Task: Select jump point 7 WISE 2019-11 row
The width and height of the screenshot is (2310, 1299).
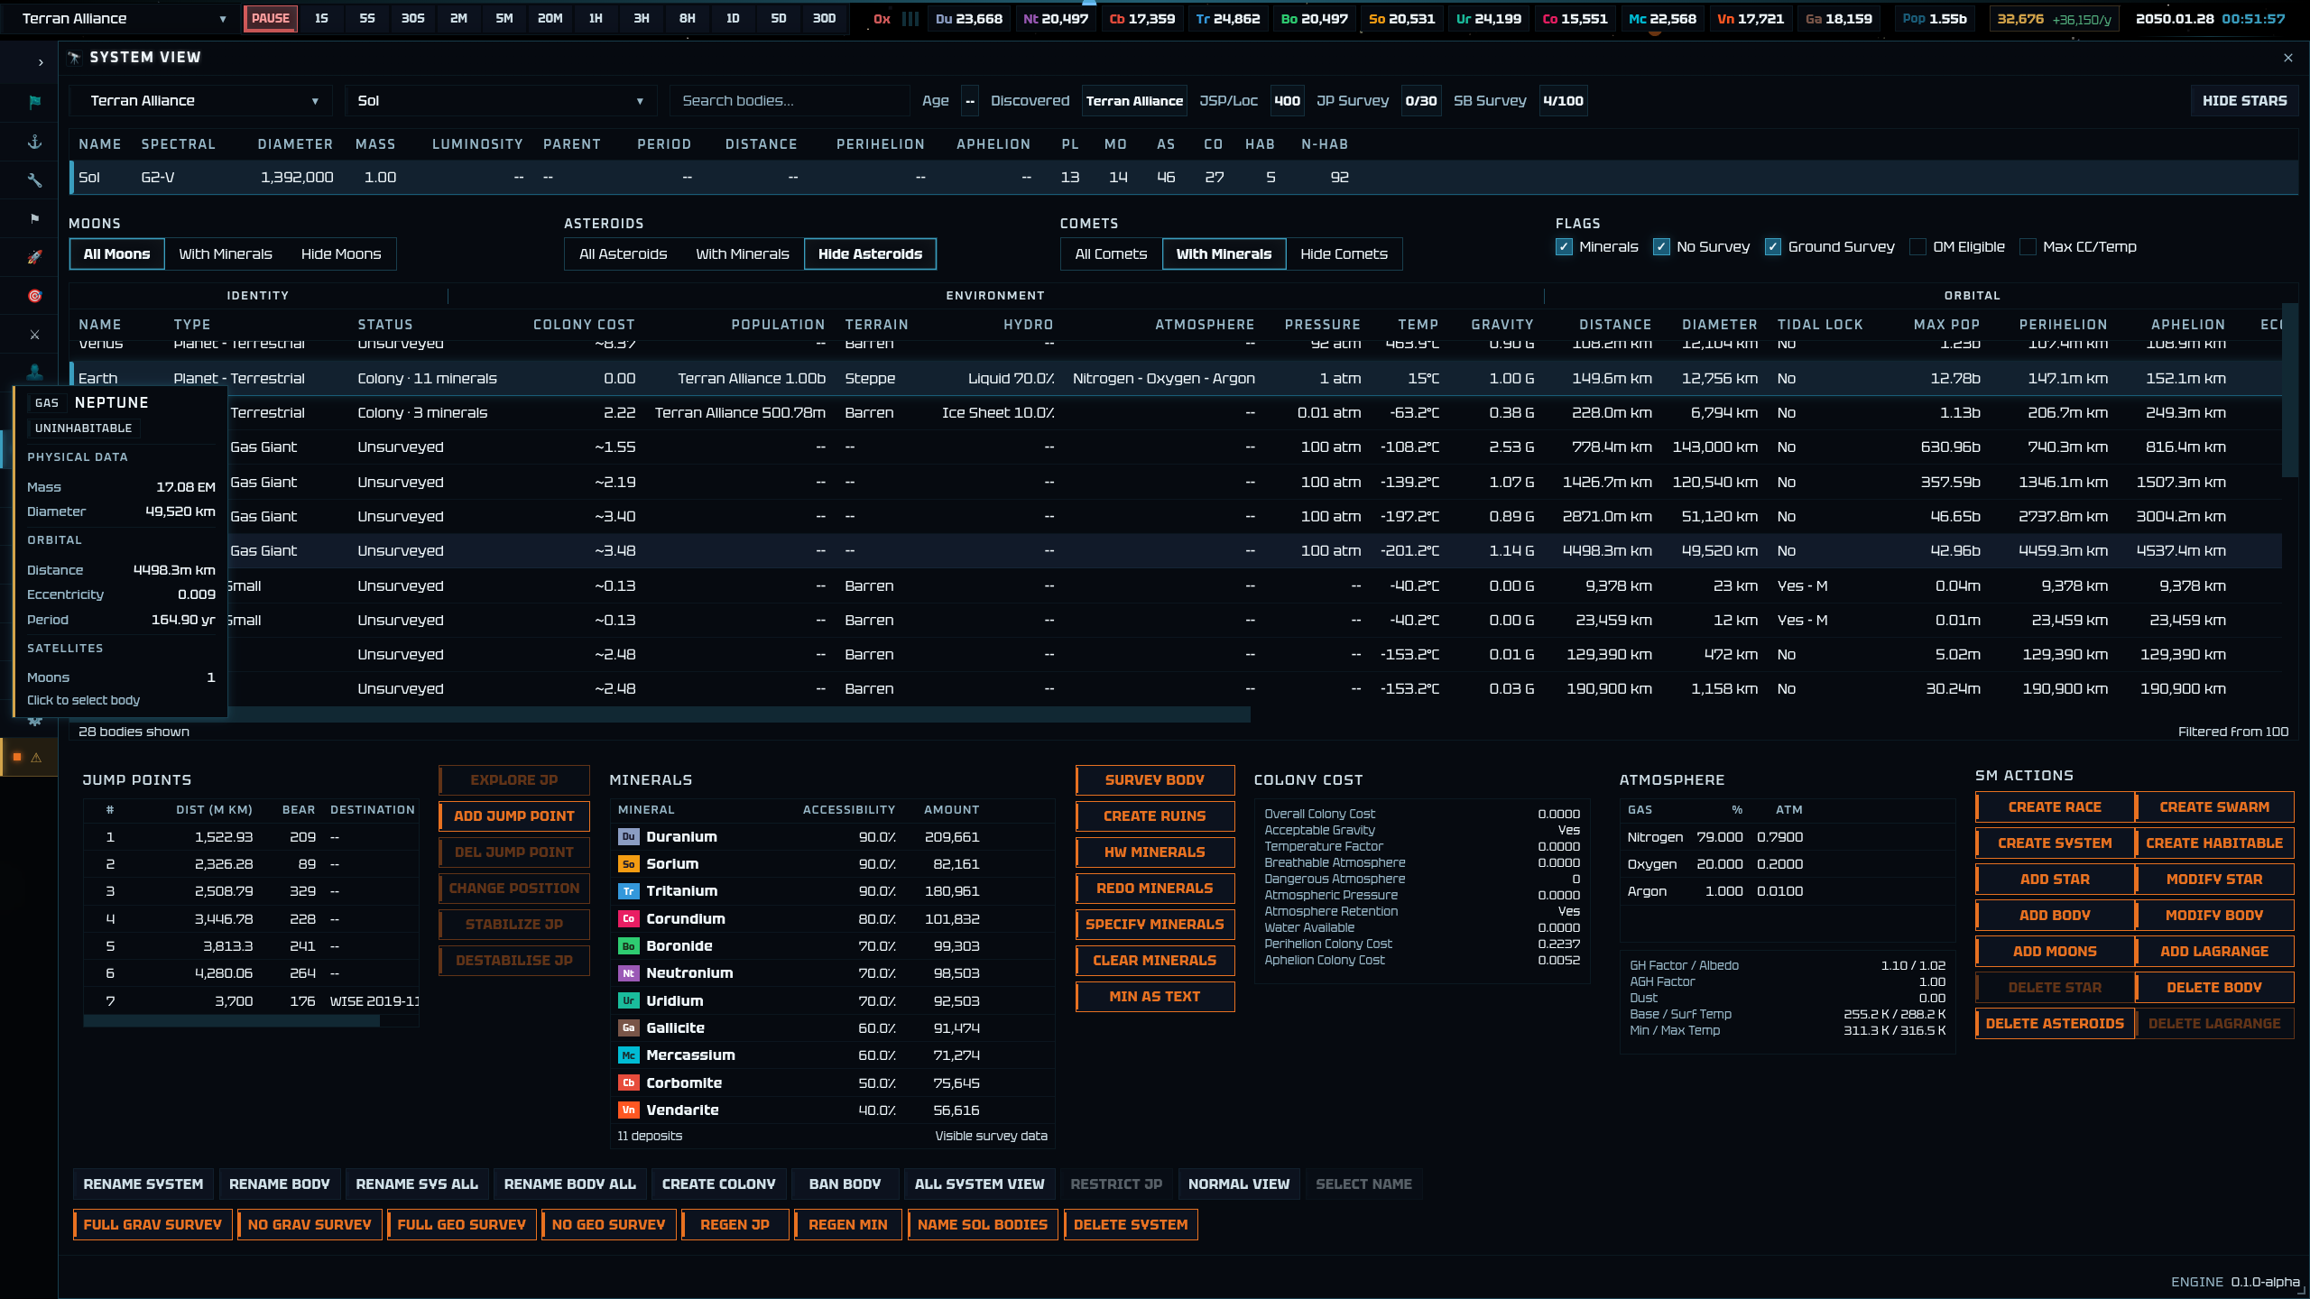Action: click(251, 1001)
